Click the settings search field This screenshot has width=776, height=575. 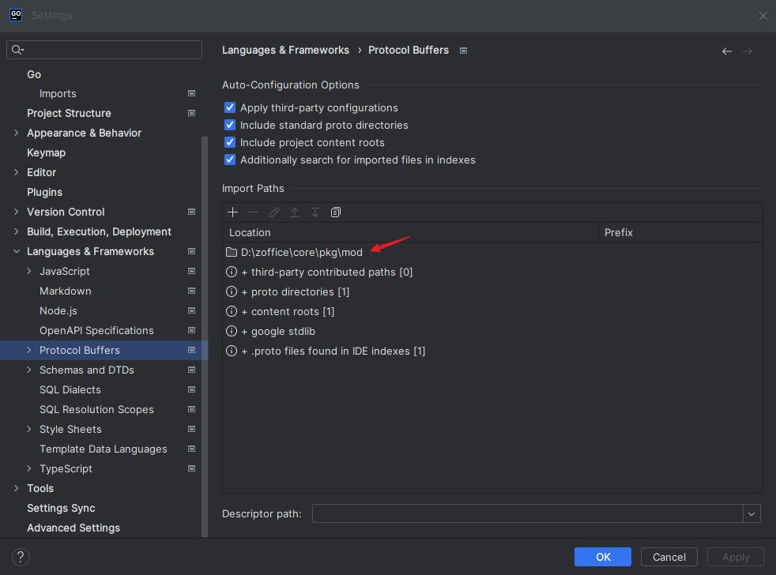tap(111, 51)
